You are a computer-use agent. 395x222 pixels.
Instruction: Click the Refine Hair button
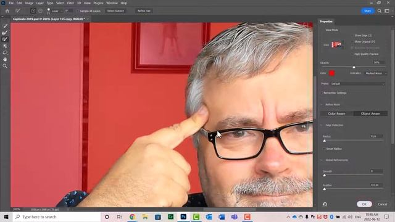pos(144,11)
